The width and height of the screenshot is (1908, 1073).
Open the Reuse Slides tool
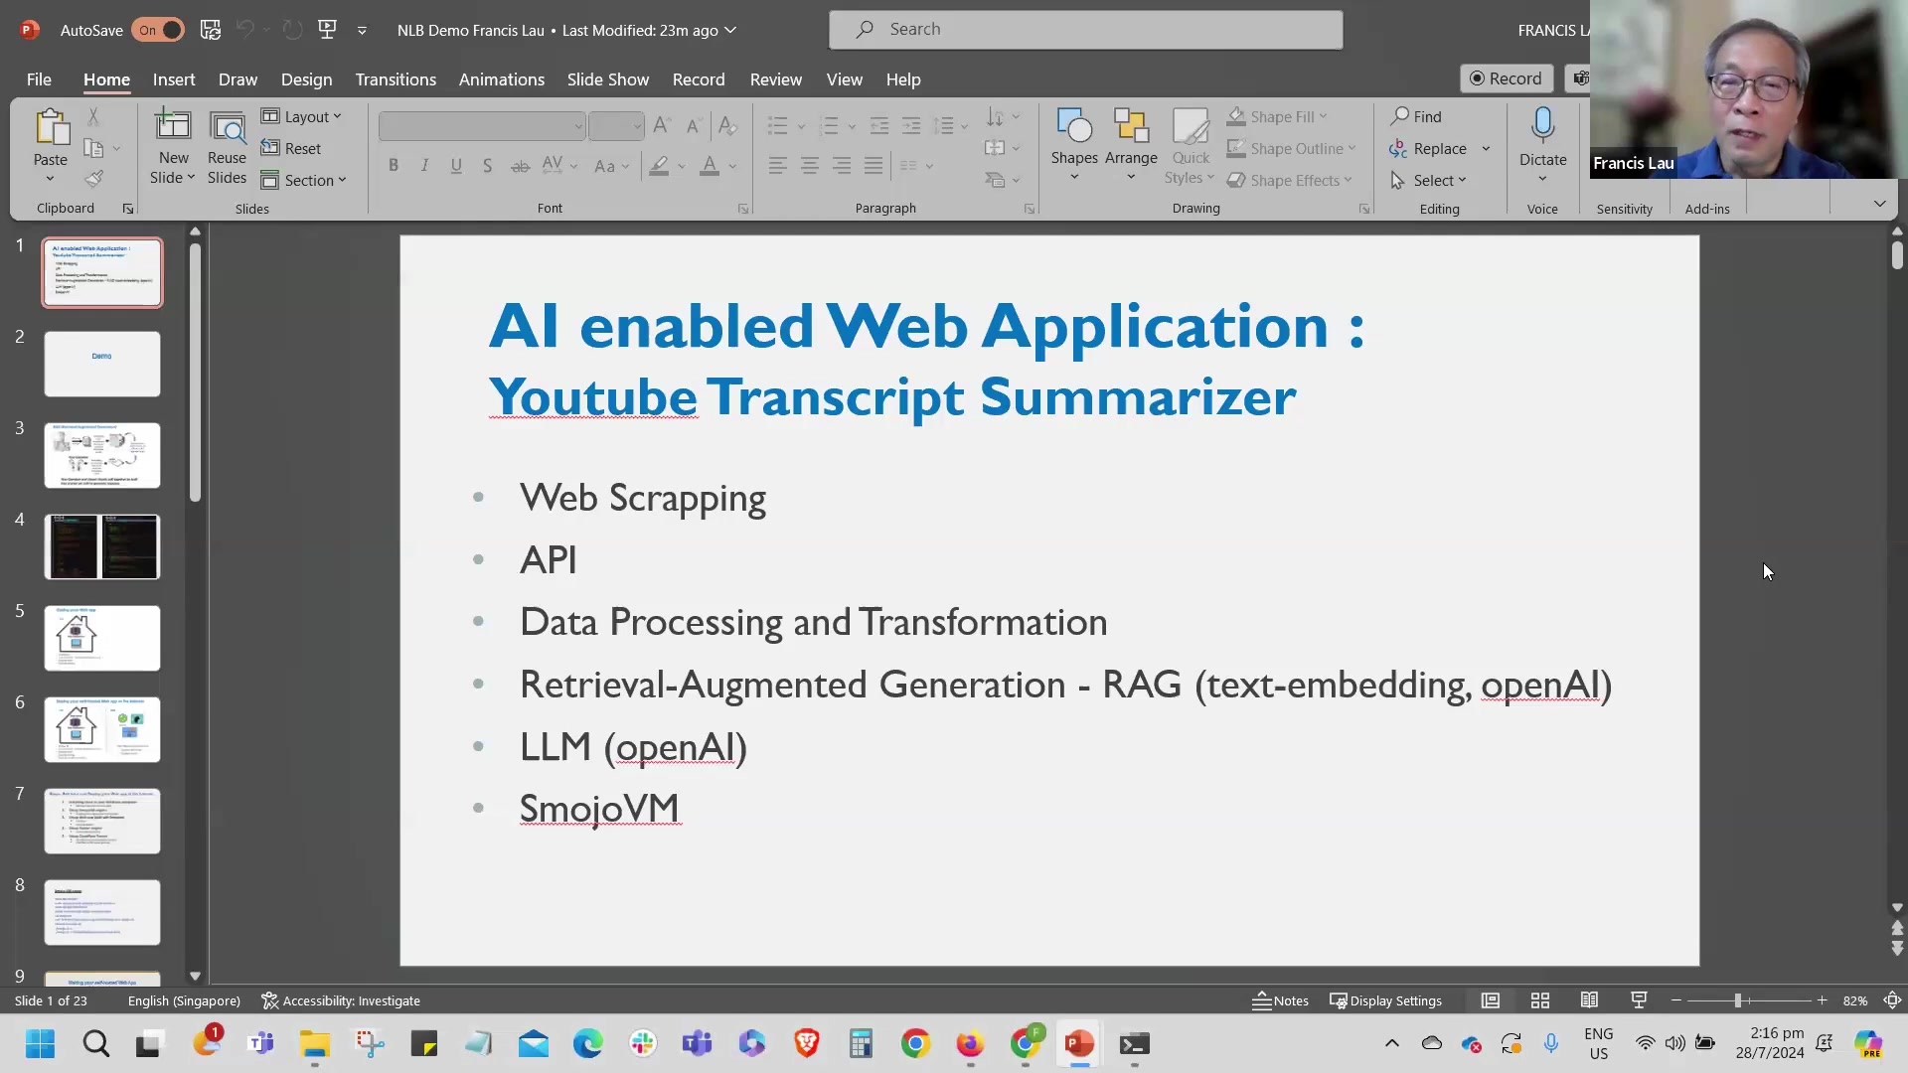click(227, 147)
